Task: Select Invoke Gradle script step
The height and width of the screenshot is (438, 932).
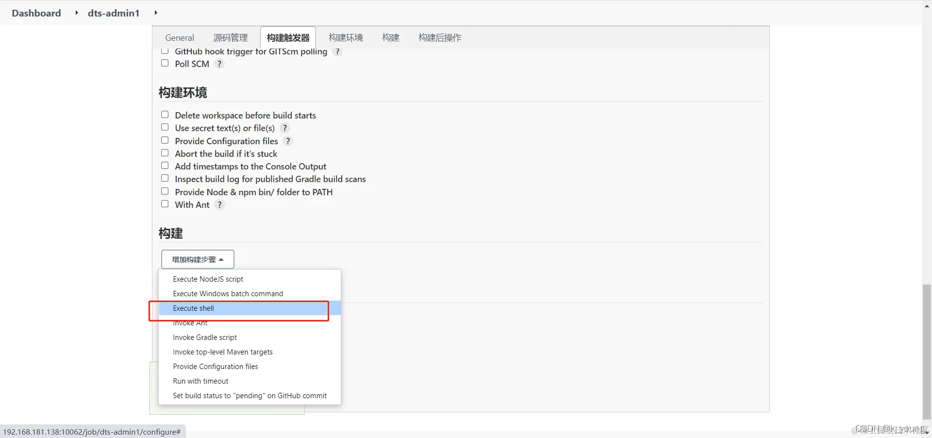Action: click(250, 337)
